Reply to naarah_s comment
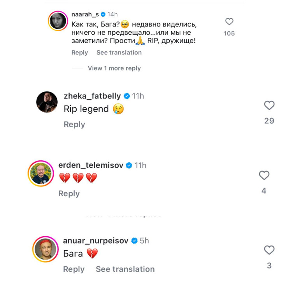 [x=80, y=53]
